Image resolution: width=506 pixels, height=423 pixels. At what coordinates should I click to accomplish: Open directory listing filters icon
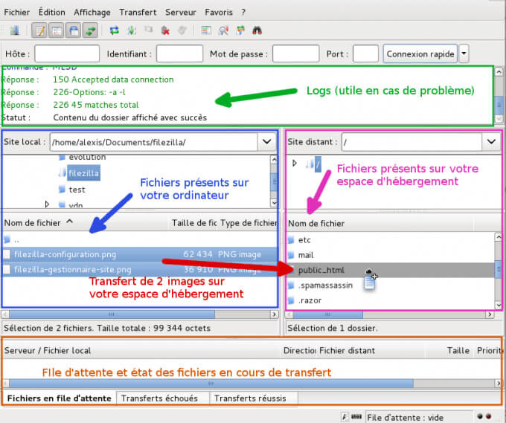click(206, 30)
